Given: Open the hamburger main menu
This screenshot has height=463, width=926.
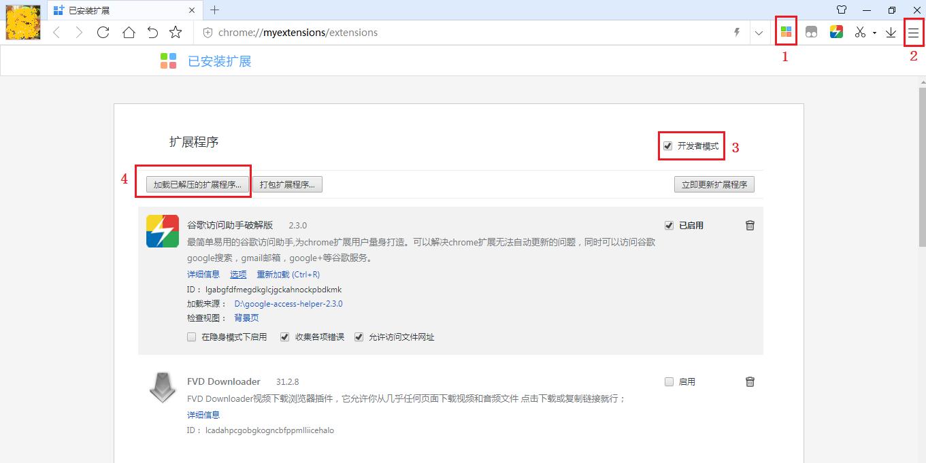Looking at the screenshot, I should click(x=914, y=31).
